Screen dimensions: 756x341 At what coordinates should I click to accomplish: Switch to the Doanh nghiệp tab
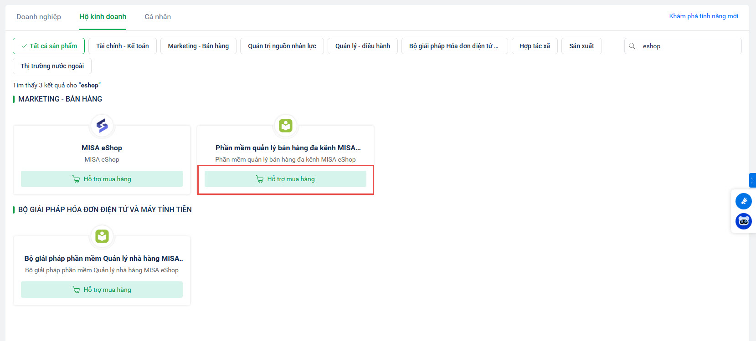[x=39, y=17]
